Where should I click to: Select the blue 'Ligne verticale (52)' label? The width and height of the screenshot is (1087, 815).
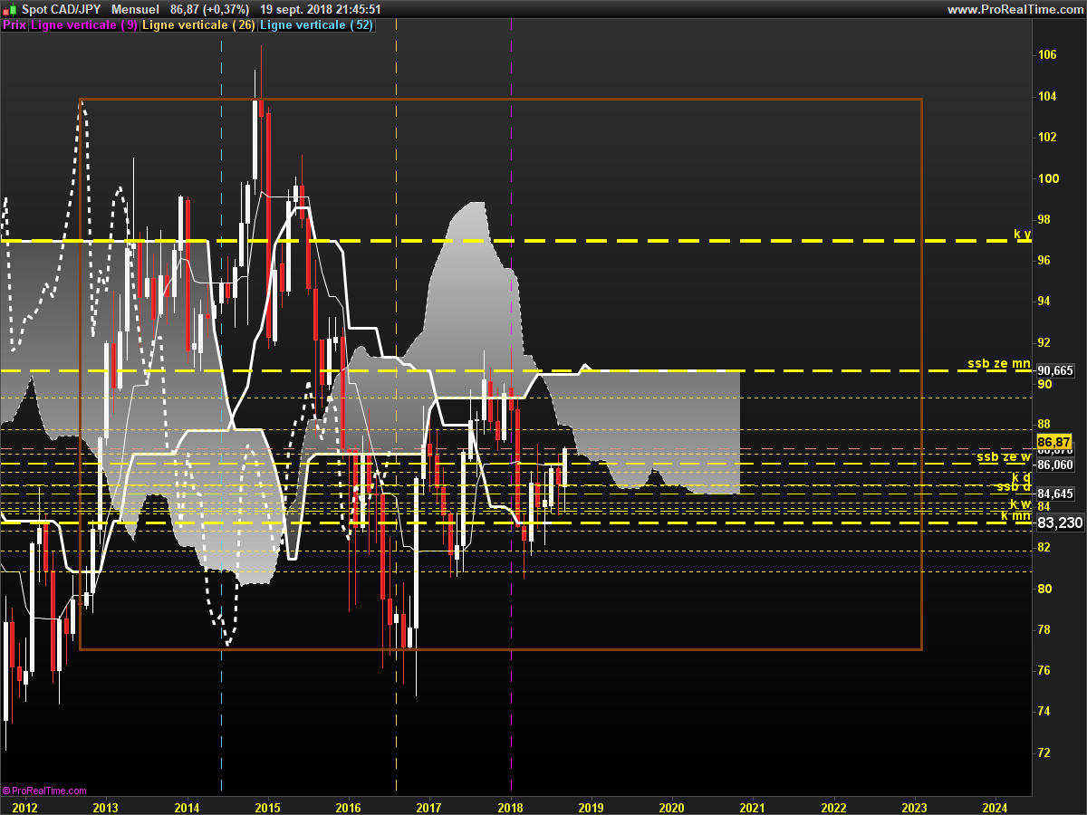coord(316,25)
